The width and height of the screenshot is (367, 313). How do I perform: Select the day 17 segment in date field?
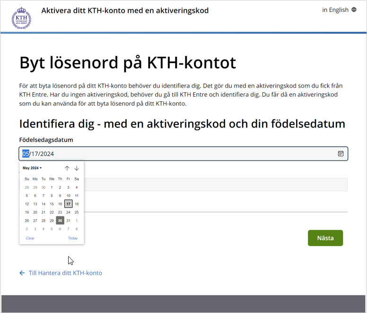point(35,154)
